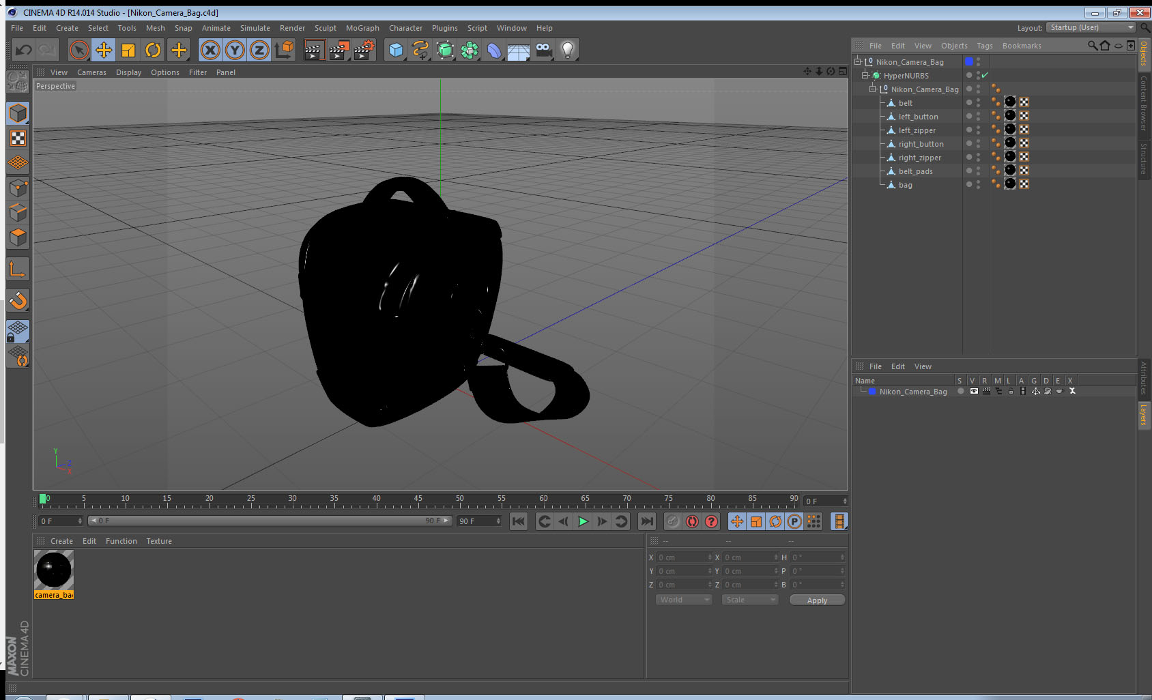Click the timeline playhead at frame 0

pyautogui.click(x=43, y=499)
